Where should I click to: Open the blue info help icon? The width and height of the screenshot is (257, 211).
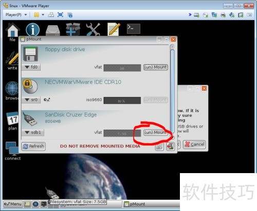click(x=33, y=29)
